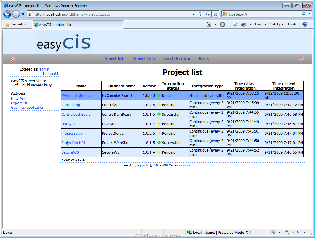
Task: Click the Home toolbar icon
Action: click(x=209, y=24)
